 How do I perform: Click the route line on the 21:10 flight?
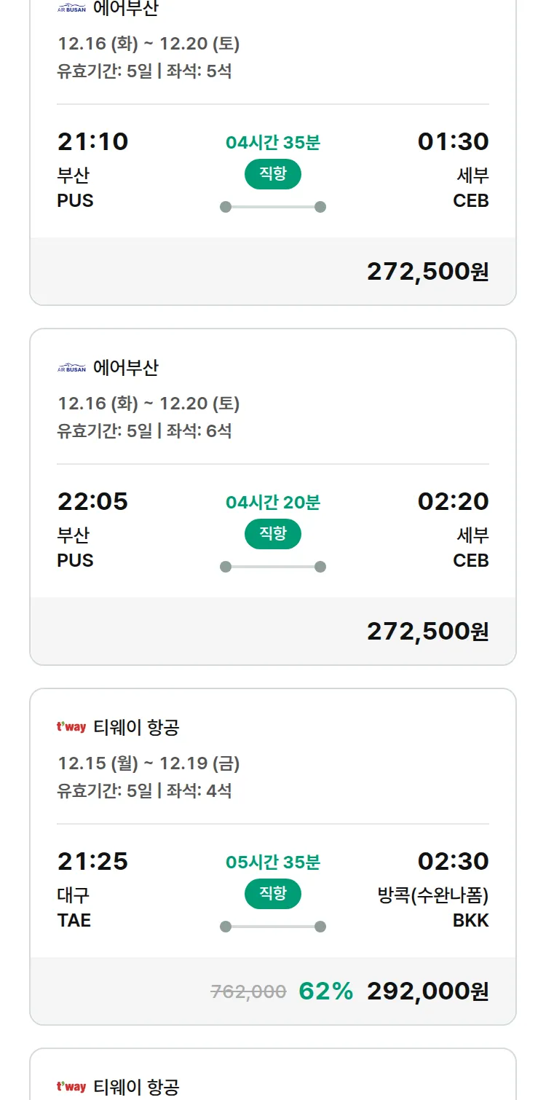[x=273, y=207]
